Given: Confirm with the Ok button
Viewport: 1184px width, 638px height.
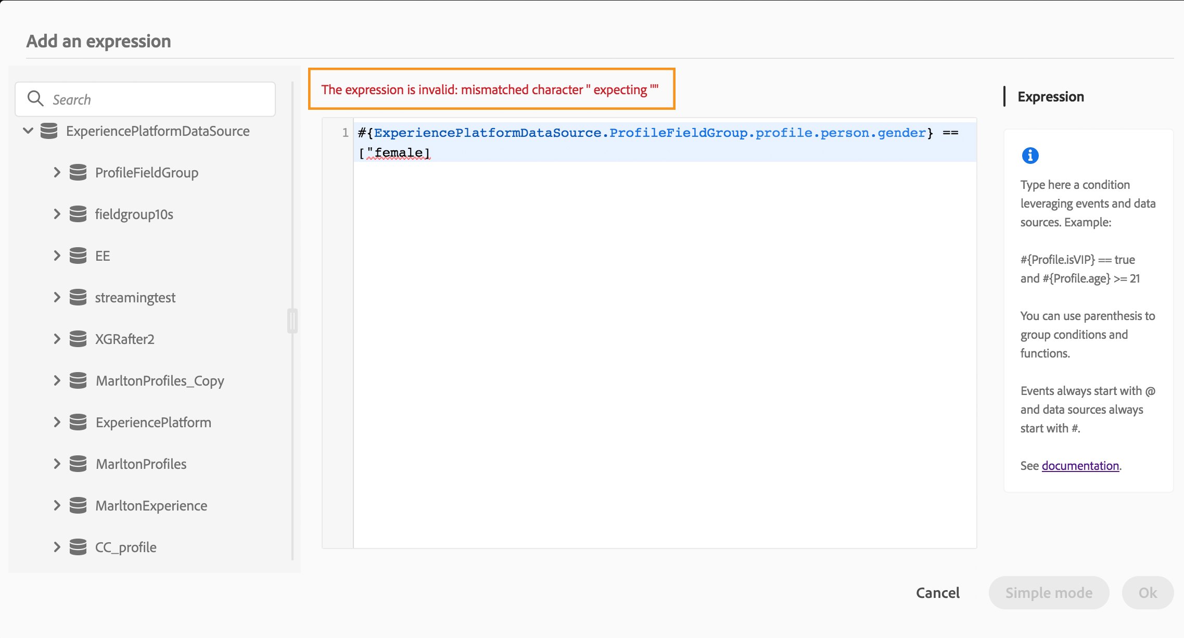Looking at the screenshot, I should tap(1147, 593).
